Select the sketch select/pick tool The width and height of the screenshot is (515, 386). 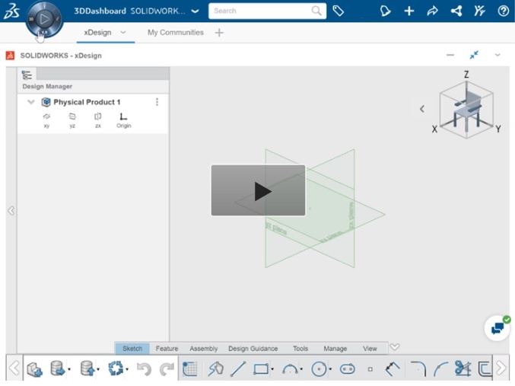tap(215, 368)
